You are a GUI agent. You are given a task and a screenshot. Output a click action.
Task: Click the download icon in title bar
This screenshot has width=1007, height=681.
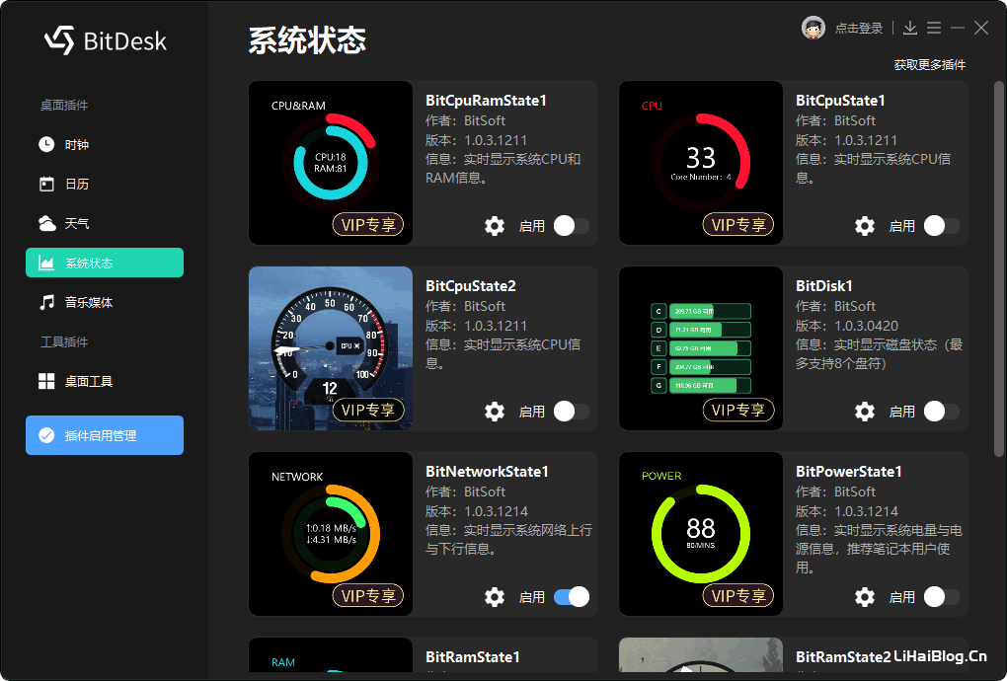910,28
